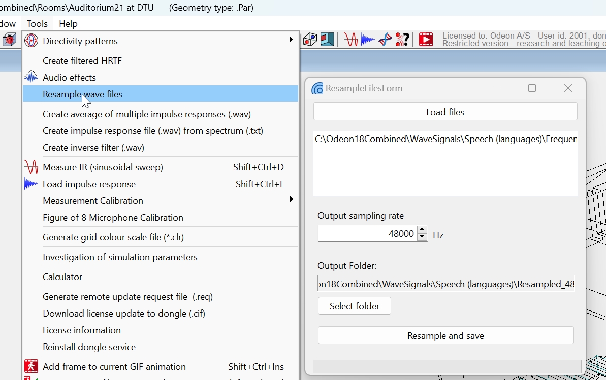Click the ladybug debug icon in toolbar
This screenshot has width=606, height=380.
(x=9, y=40)
